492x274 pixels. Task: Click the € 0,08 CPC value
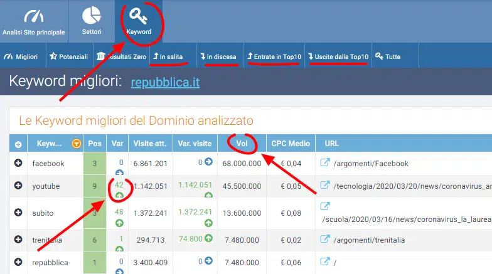click(291, 213)
